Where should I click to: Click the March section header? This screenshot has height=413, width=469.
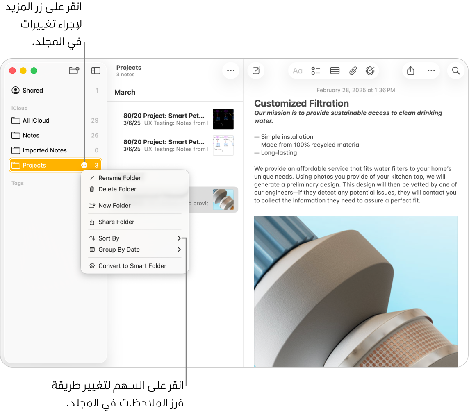tap(125, 92)
